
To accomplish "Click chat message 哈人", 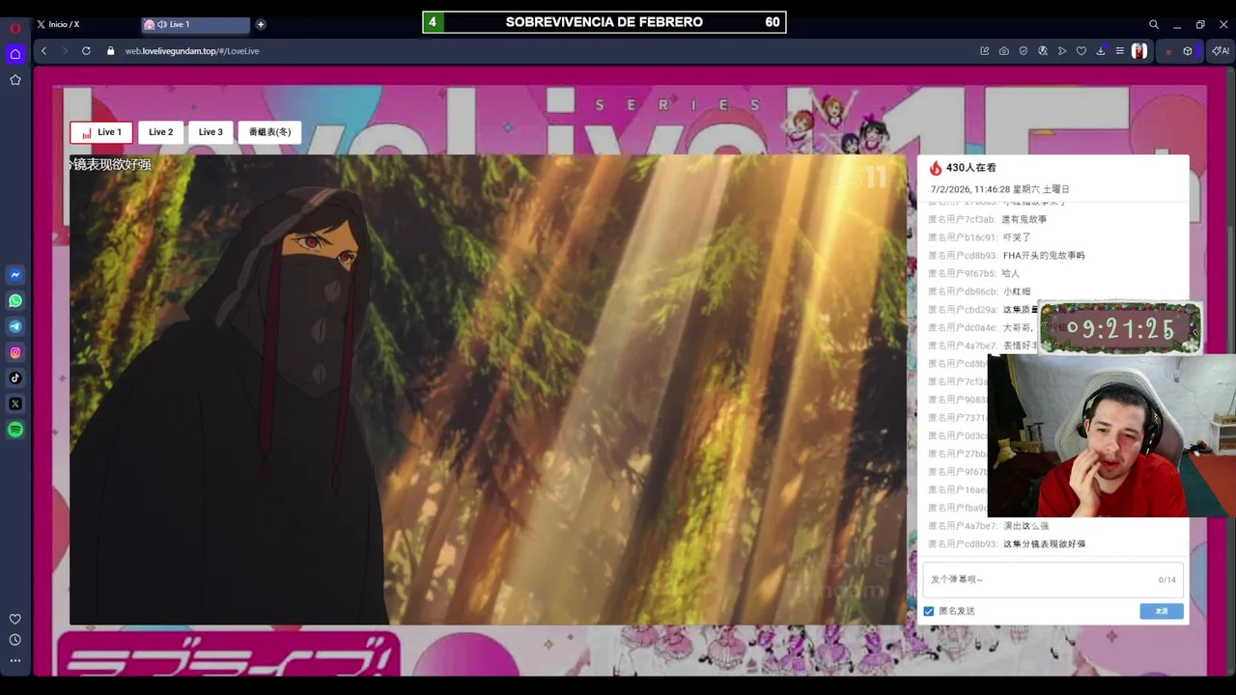I will 1011,273.
